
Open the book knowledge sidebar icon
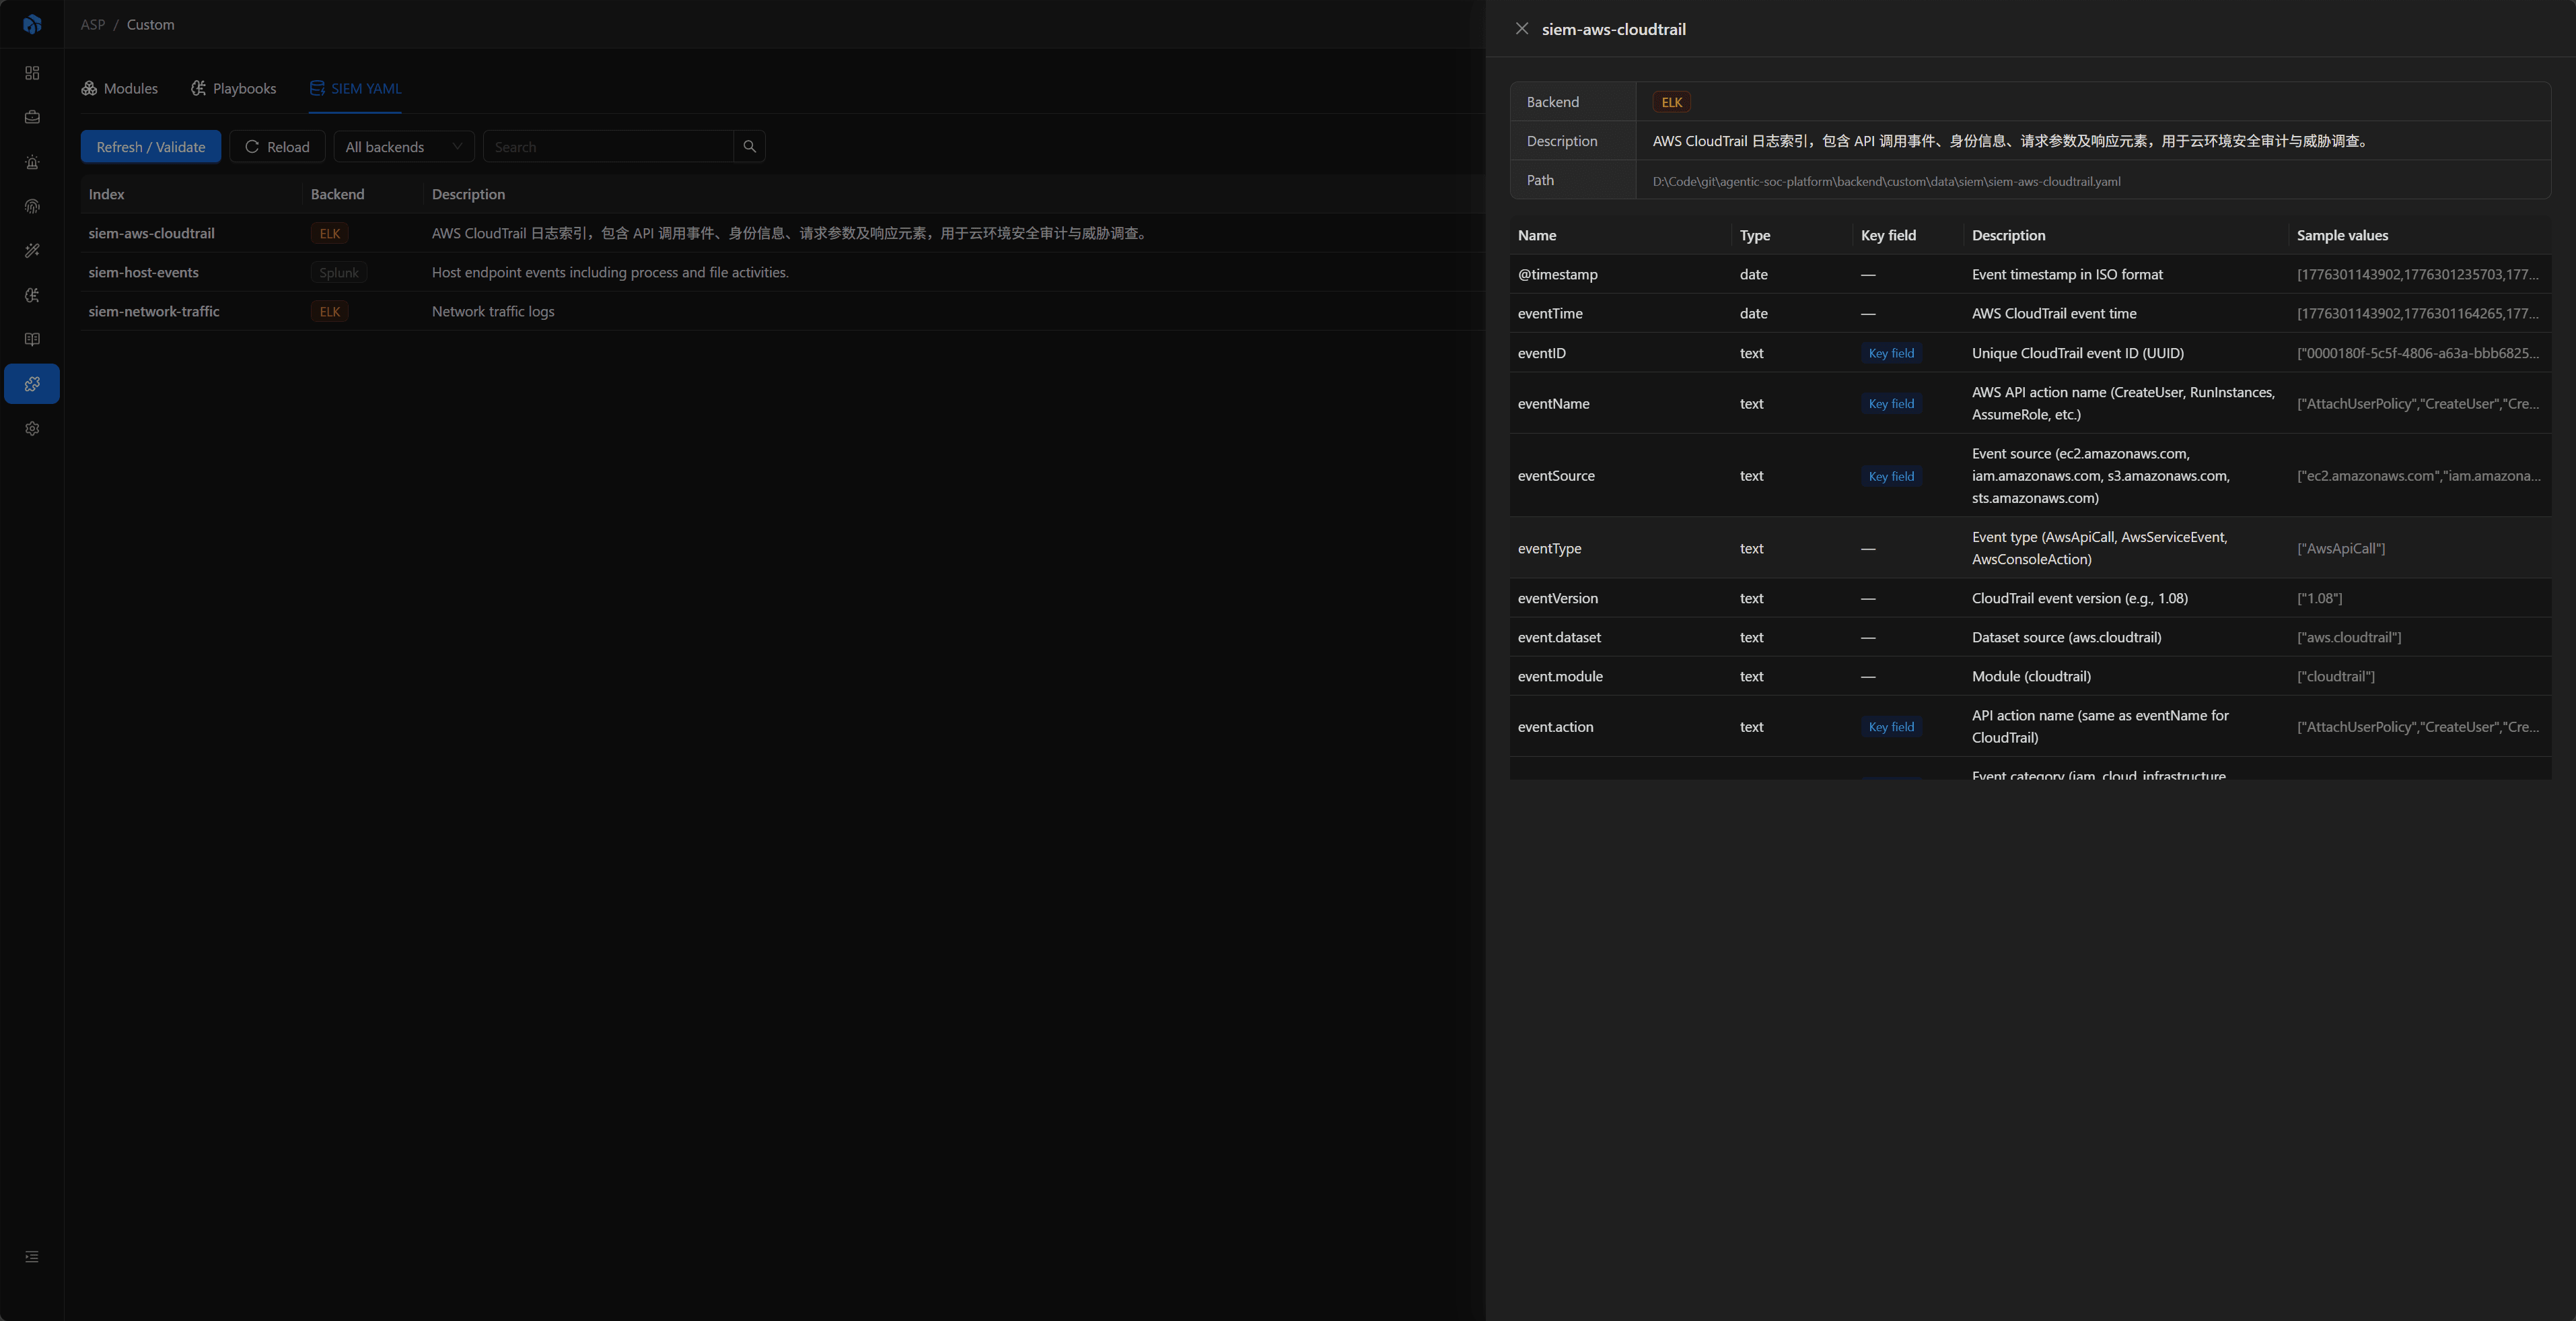click(x=32, y=339)
